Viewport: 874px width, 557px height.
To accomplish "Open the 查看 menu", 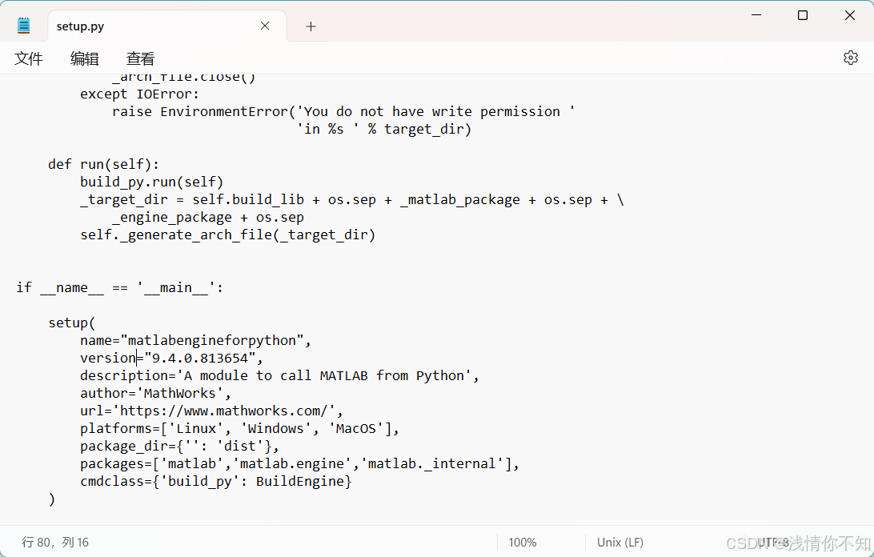I will (139, 58).
